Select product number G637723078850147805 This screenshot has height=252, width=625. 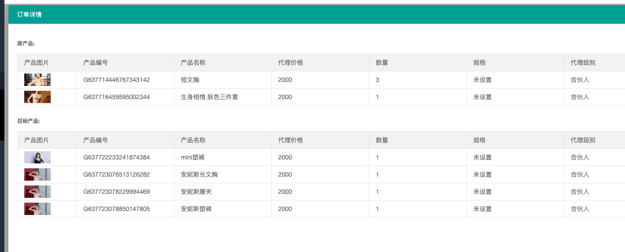(116, 209)
